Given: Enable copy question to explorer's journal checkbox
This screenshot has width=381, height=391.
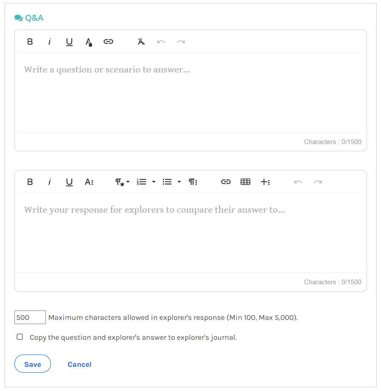Looking at the screenshot, I should 20,337.
